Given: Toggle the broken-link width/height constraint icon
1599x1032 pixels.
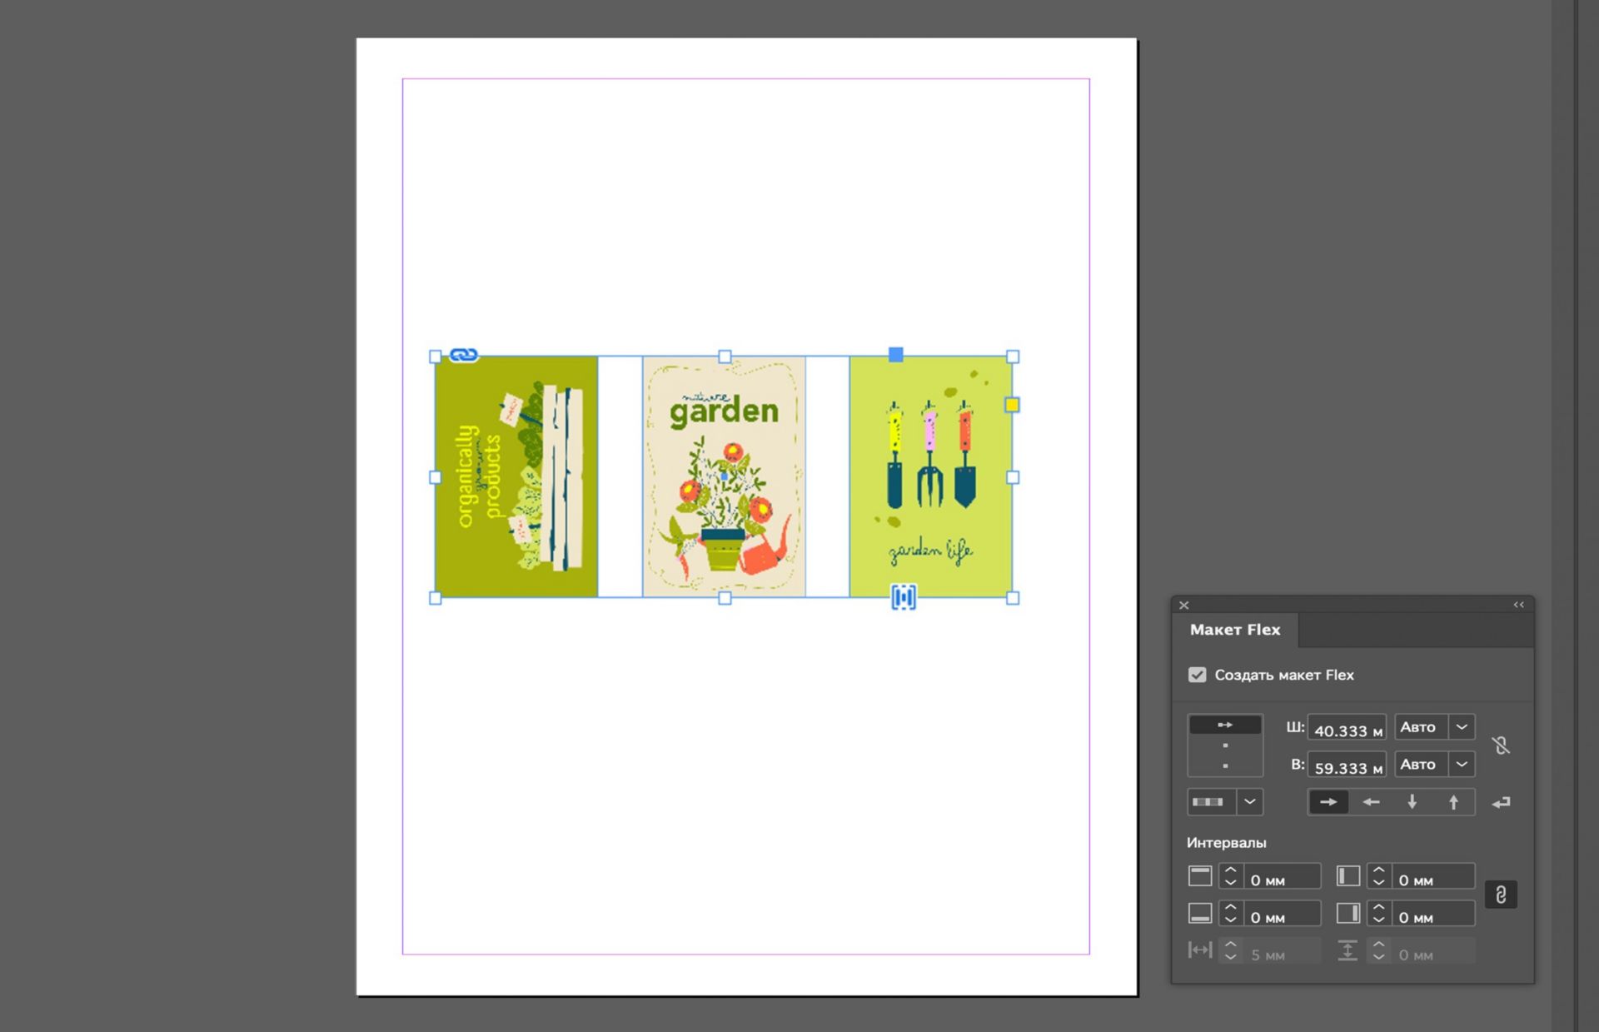Looking at the screenshot, I should [1501, 745].
